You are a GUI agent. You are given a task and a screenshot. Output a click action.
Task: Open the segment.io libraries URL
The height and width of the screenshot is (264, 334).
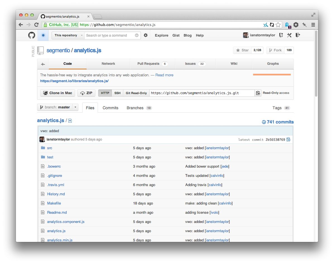(74, 81)
